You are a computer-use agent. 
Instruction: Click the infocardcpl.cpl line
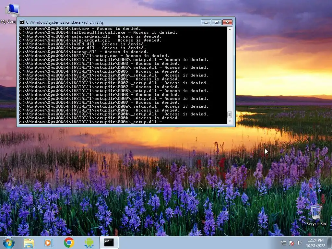click(x=90, y=40)
